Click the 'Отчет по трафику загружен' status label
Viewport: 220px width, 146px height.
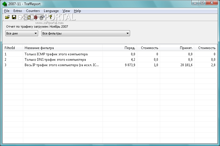[37, 27]
